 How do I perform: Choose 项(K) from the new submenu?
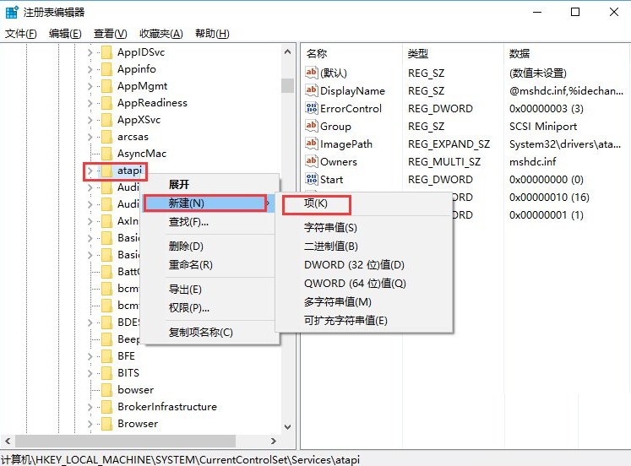click(x=315, y=204)
